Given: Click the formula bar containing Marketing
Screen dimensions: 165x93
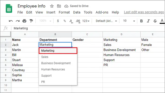Looking at the screenshot, I should click(x=88, y=28).
